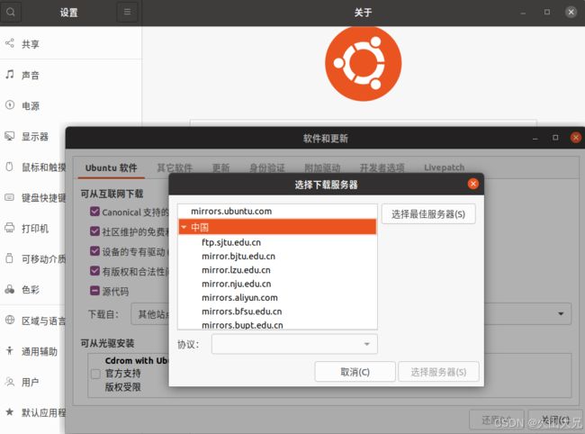Screen dimensions: 585x434
Task: Click the keyboard icon for 键盘快捷键
Action: (x=10, y=197)
